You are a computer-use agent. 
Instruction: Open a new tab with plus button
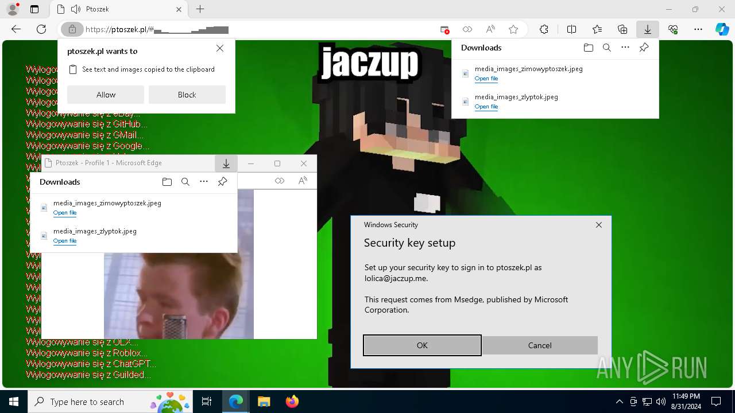(200, 9)
